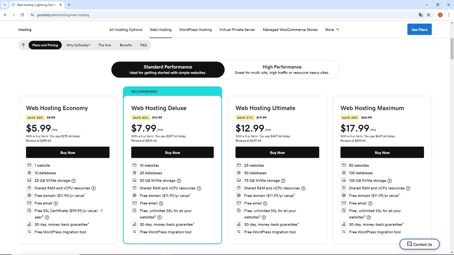Click help icon next to Maximum NVMe storage

(390, 181)
